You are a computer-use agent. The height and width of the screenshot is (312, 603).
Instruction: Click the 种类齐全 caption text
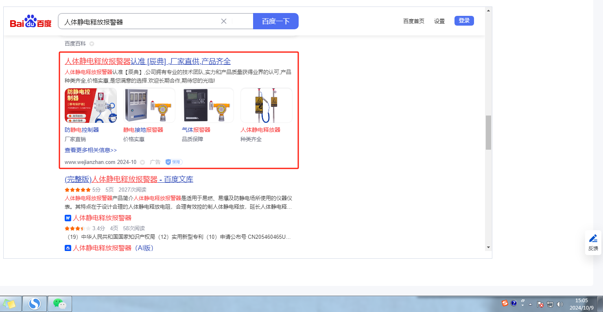(x=251, y=139)
